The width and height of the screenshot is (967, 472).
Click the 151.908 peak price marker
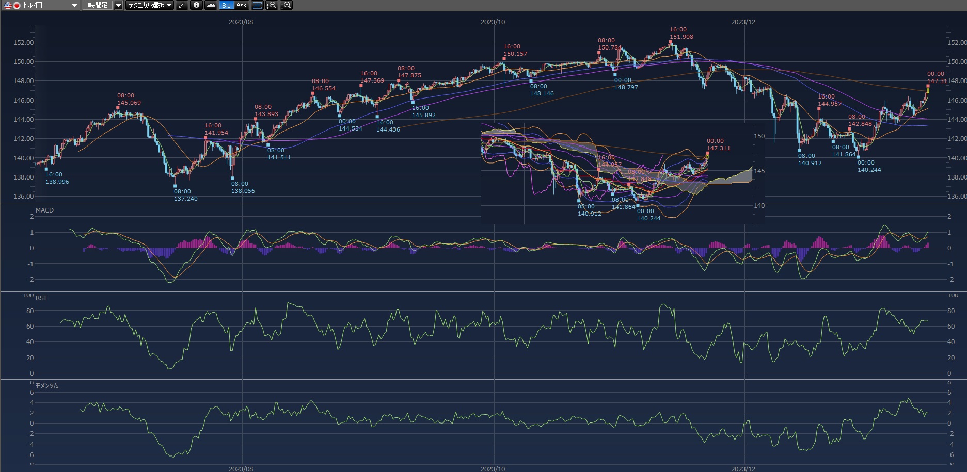pos(681,37)
